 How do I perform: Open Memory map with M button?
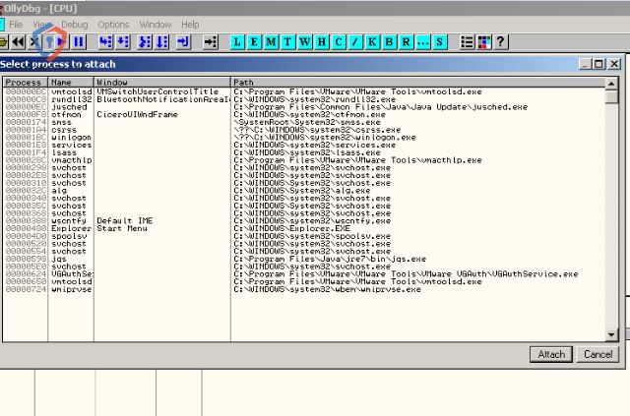272,42
